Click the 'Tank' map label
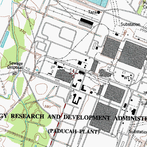Image resolution: width=147 pixels, height=147 pixels. click(92, 12)
